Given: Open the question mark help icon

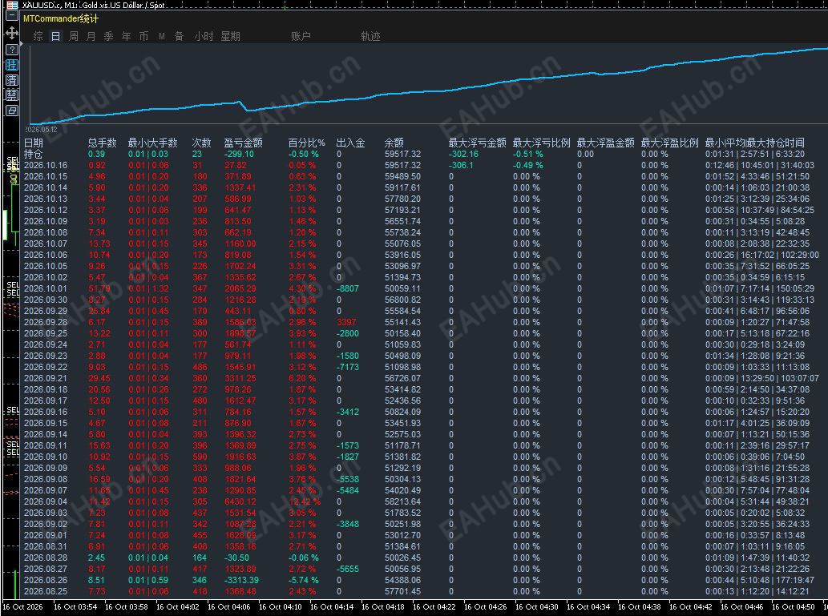Looking at the screenshot, I should point(11,50).
